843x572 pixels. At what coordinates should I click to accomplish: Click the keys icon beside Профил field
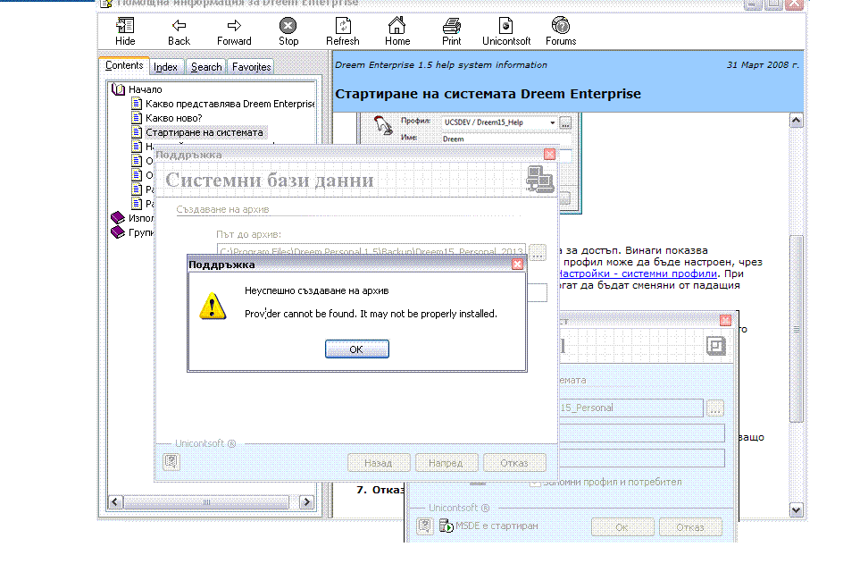383,126
